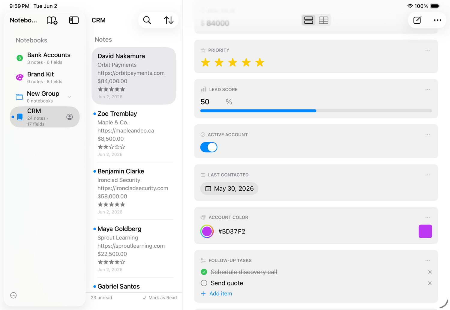
Task: Click Sprout Learning company text
Action: pyautogui.click(x=118, y=238)
